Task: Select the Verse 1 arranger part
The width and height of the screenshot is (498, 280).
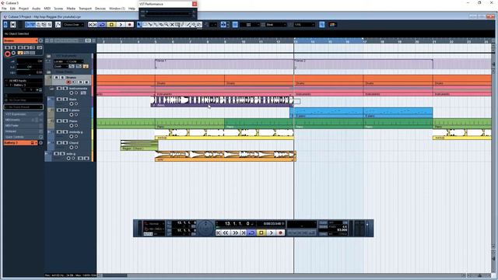Action: point(224,64)
